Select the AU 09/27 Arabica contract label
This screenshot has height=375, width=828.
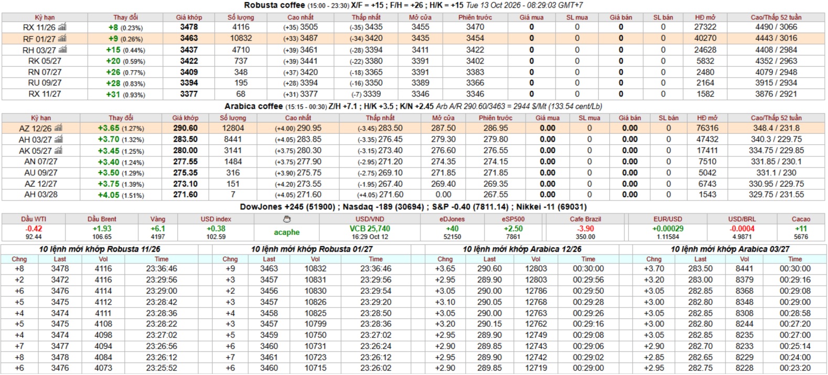(x=40, y=173)
